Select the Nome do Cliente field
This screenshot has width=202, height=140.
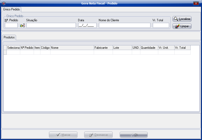click(x=125, y=25)
